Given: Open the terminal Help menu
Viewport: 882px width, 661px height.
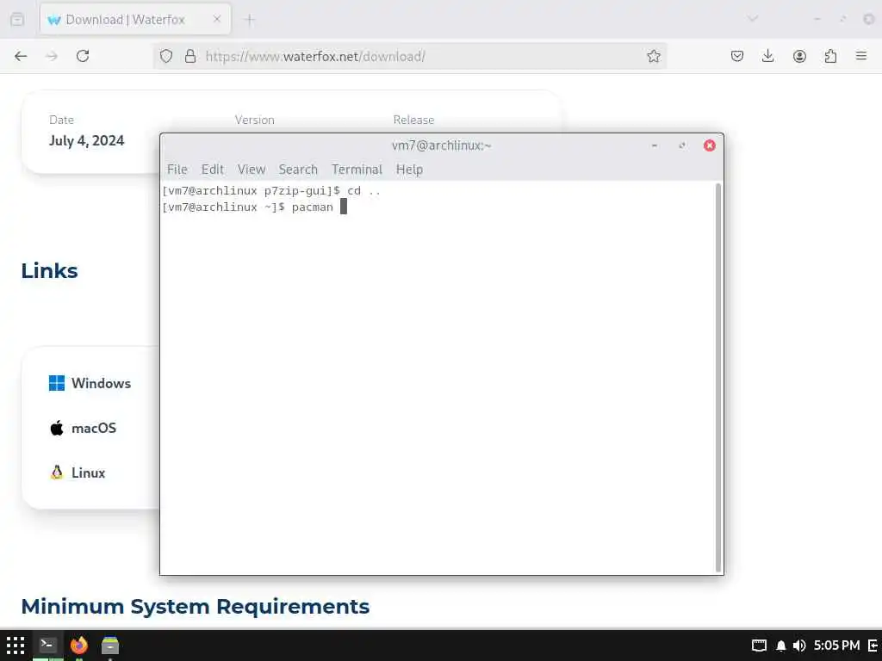Looking at the screenshot, I should click(x=409, y=170).
